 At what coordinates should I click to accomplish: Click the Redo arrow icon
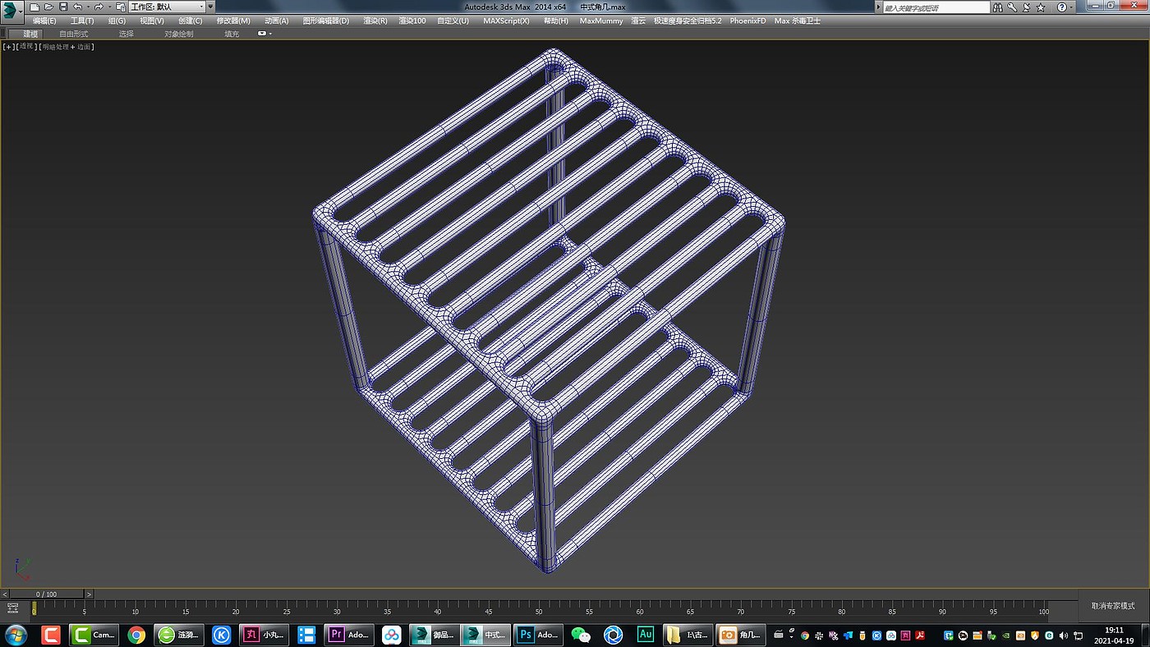99,7
